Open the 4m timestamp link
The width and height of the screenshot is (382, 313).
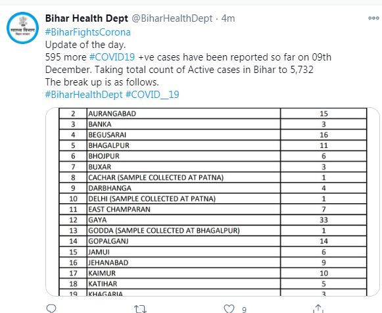pyautogui.click(x=228, y=18)
